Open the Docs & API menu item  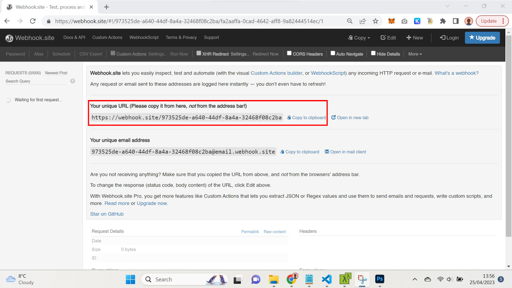74,37
